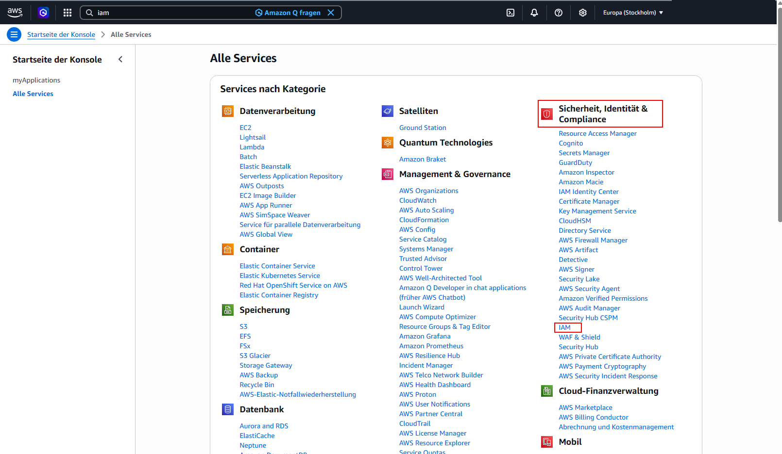This screenshot has width=782, height=454.
Task: Open the AWS Marketplace link
Action: (585, 407)
